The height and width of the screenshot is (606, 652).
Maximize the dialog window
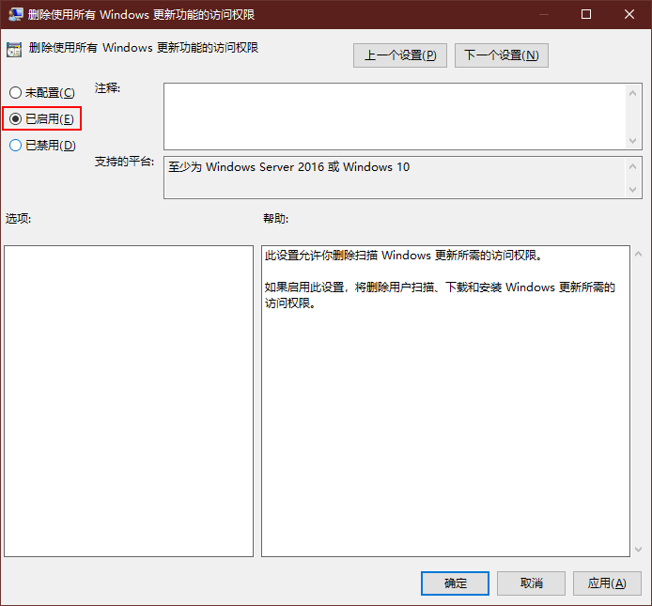pos(586,14)
